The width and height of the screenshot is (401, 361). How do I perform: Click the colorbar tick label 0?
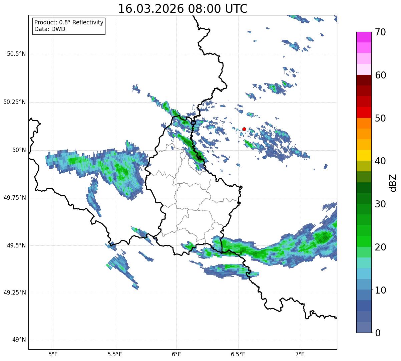pos(377,333)
